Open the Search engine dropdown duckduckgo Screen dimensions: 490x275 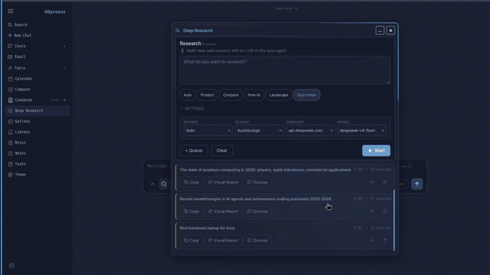259,131
